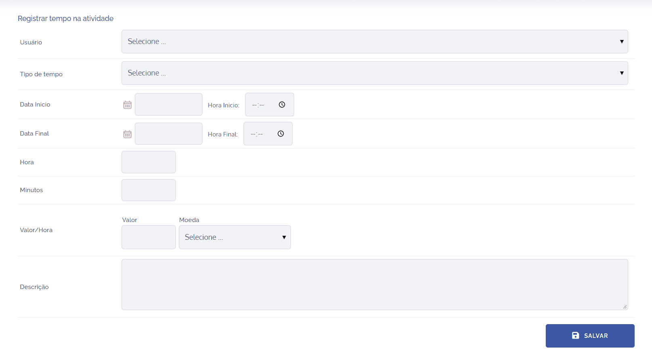Focus the Data Final date field

pos(168,134)
